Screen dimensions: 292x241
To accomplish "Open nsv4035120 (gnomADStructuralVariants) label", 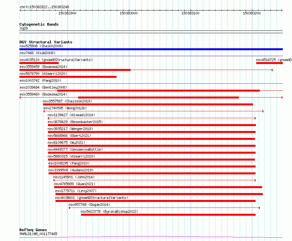I will [56, 60].
